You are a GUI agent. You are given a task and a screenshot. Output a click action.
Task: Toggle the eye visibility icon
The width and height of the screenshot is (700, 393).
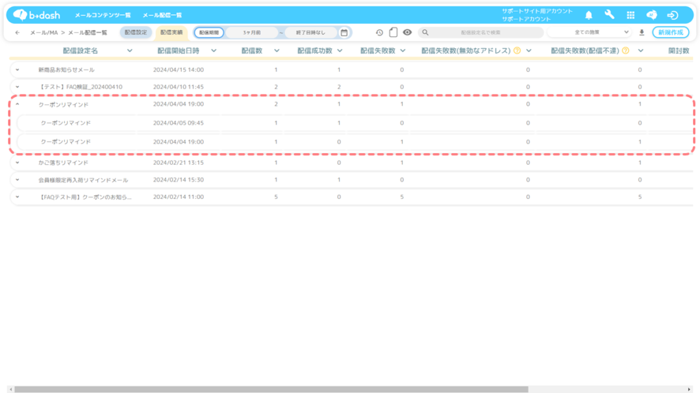(407, 32)
